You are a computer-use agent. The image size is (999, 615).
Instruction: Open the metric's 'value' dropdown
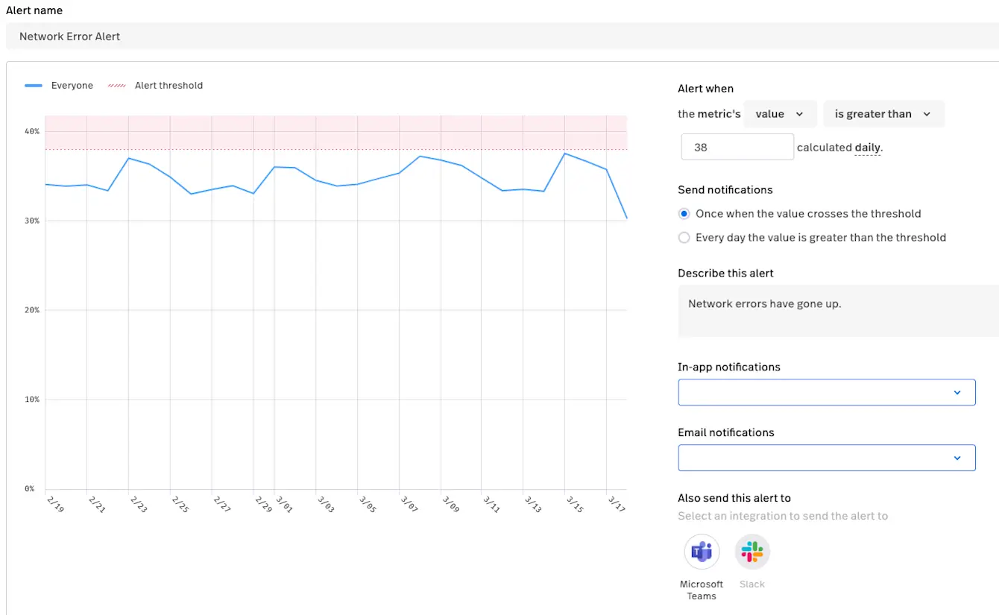780,114
